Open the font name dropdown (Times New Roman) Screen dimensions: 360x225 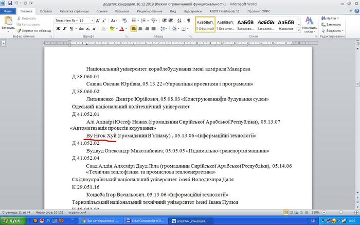[x=77, y=21]
